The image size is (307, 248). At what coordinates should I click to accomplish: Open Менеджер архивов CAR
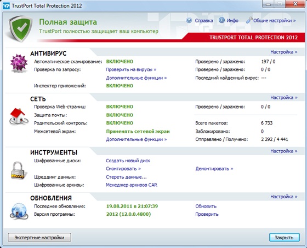(x=132, y=185)
